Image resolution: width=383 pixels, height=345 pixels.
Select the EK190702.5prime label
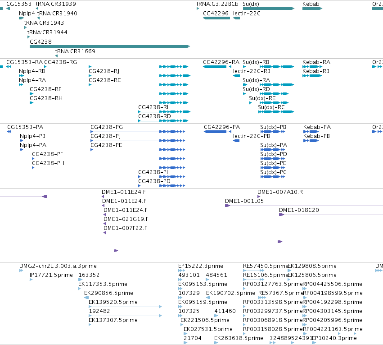230,293
